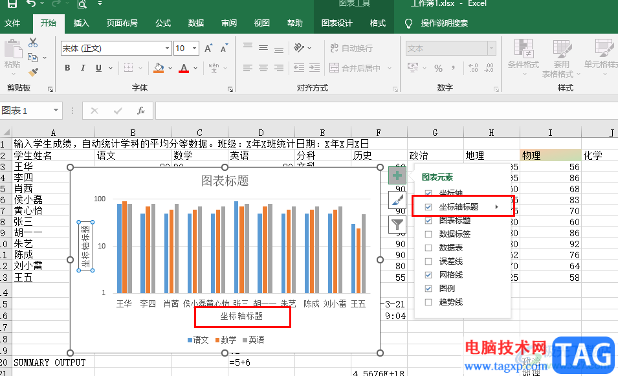Enable the 数据表 checkbox
Image resolution: width=618 pixels, height=376 pixels.
(428, 248)
